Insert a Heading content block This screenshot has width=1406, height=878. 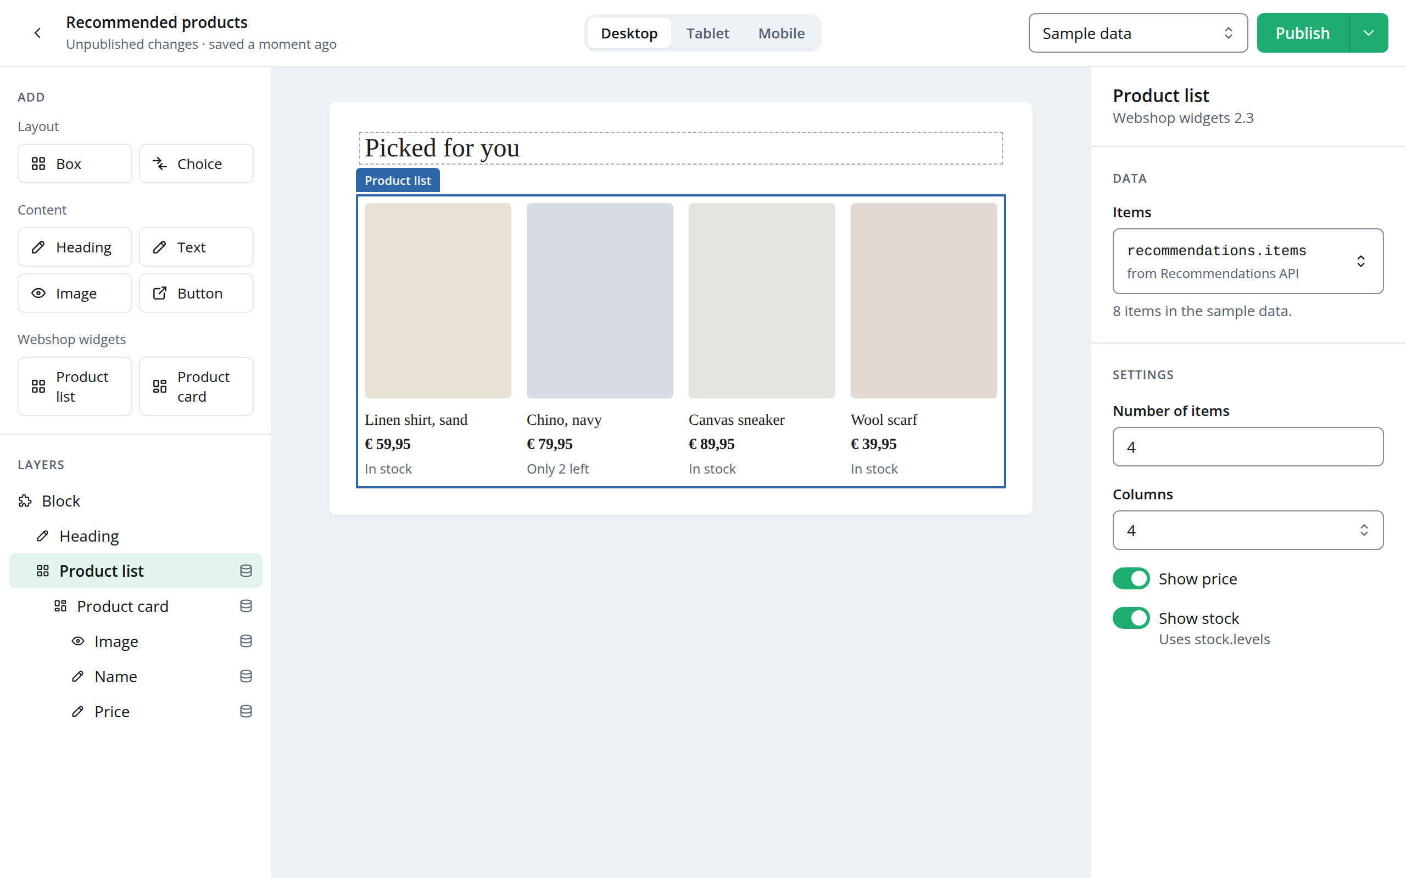pyautogui.click(x=75, y=247)
